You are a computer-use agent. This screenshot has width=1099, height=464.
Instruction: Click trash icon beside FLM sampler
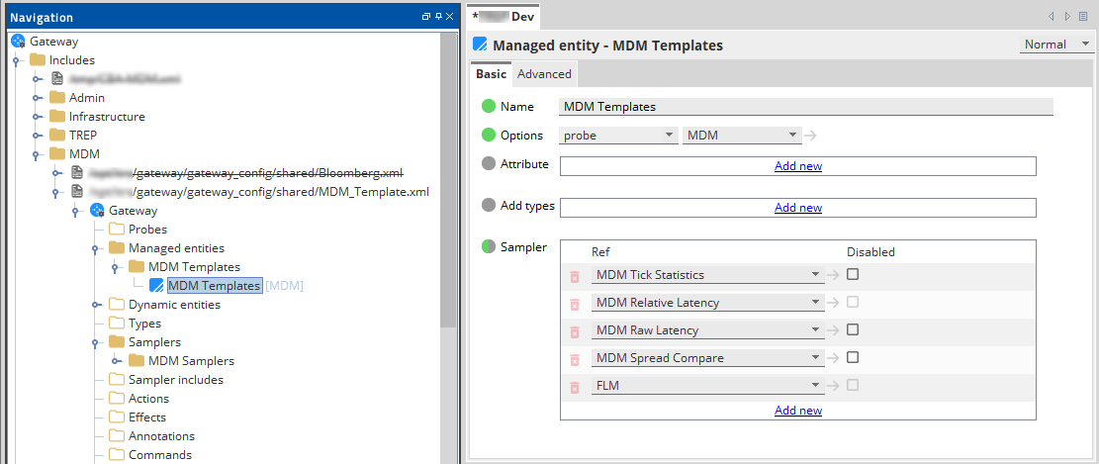click(575, 386)
